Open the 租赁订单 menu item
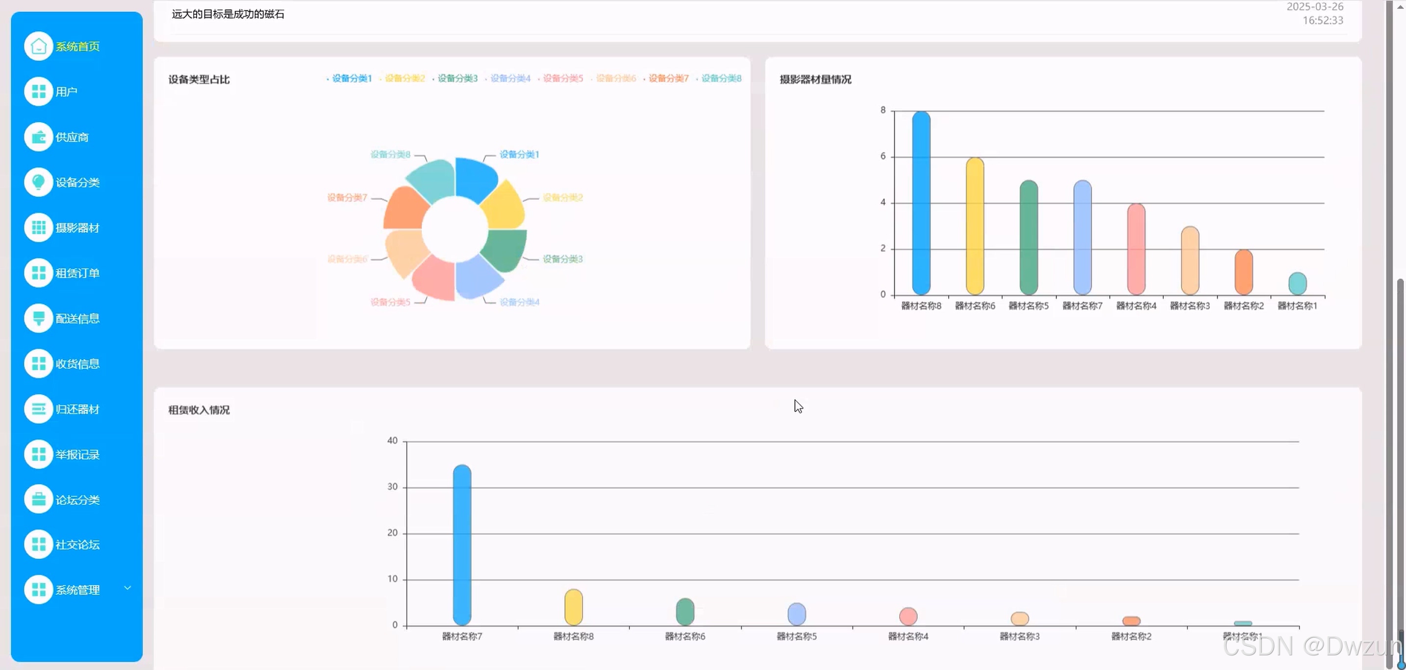 point(77,273)
